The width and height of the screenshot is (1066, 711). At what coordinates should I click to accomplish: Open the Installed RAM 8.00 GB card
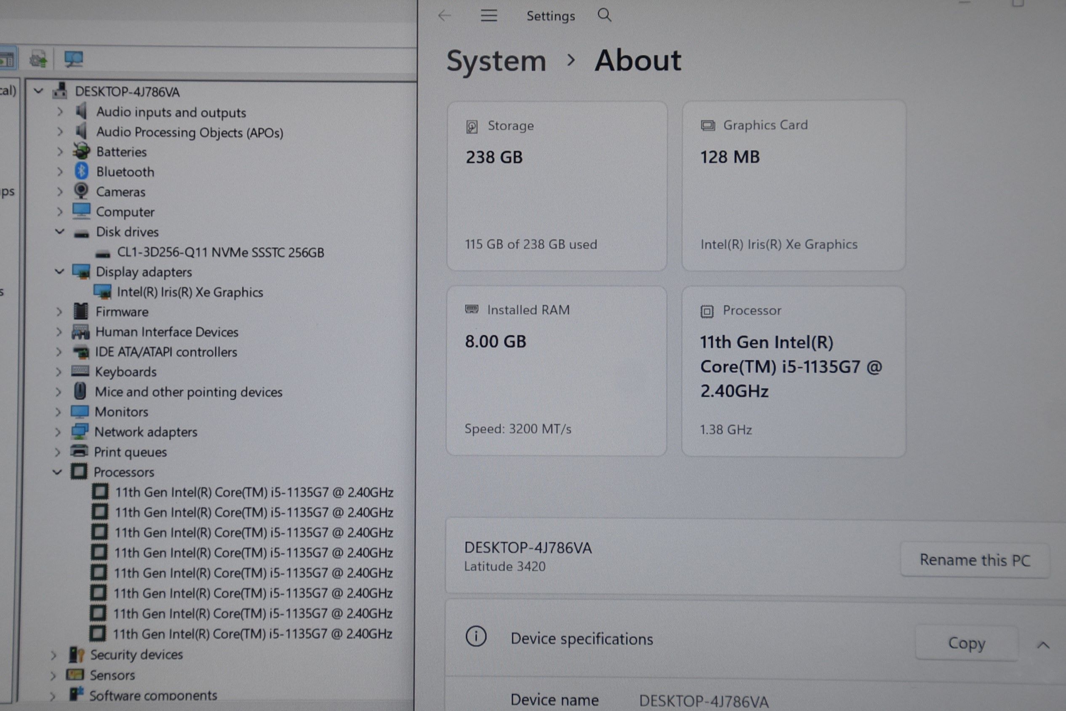coord(556,371)
